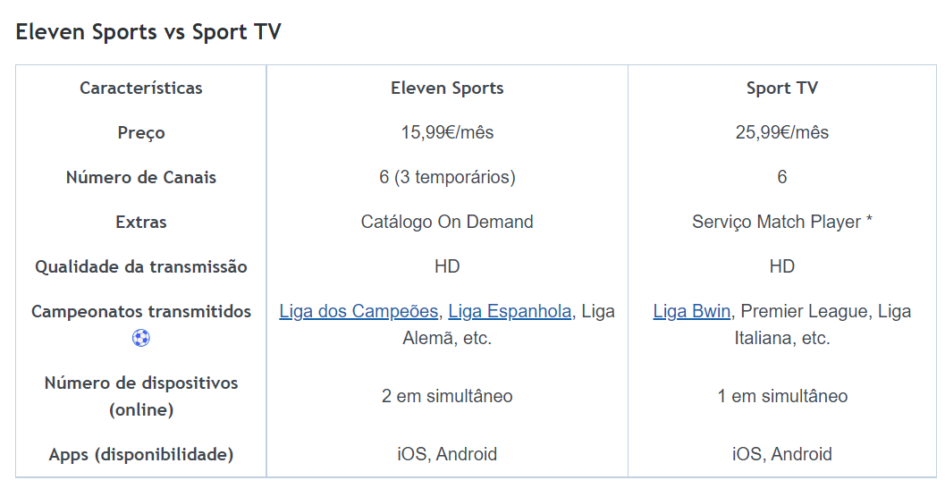Image resolution: width=945 pixels, height=480 pixels.
Task: Click the Serviço Match Player cell
Action: 781,222
